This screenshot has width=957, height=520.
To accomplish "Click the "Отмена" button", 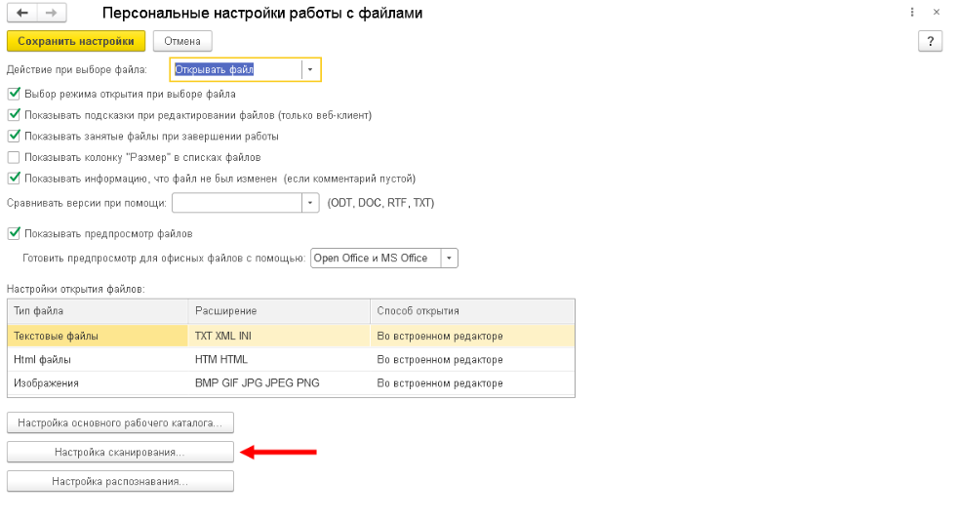I will coord(182,42).
